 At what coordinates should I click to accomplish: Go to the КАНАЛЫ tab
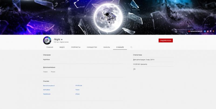click(107, 47)
